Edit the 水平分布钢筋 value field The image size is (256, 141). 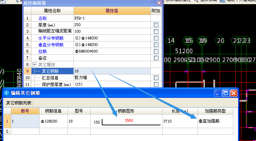pyautogui.click(x=112, y=38)
